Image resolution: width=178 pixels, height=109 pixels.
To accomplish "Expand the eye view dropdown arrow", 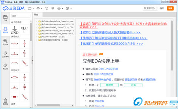I will pyautogui.click(x=42, y=8).
